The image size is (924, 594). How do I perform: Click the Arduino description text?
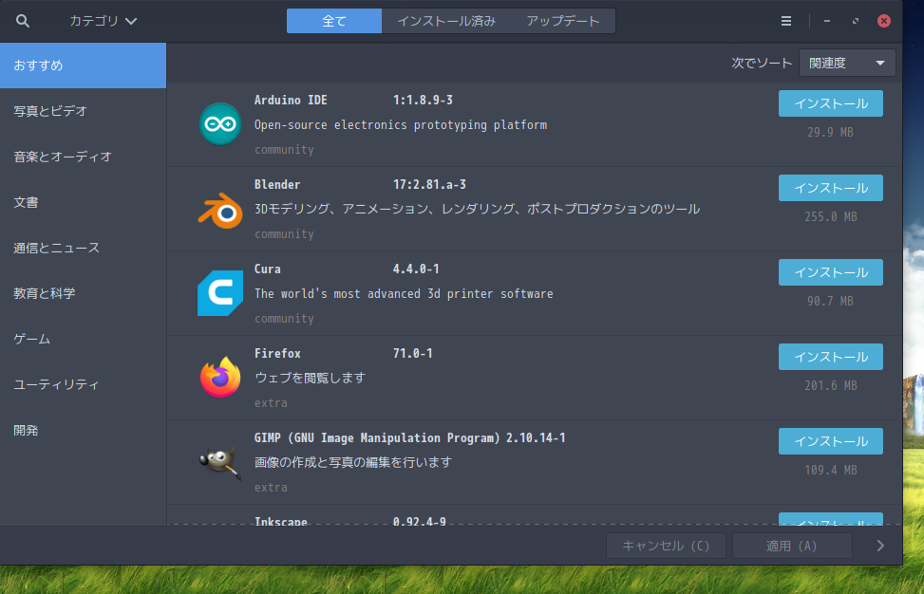401,125
